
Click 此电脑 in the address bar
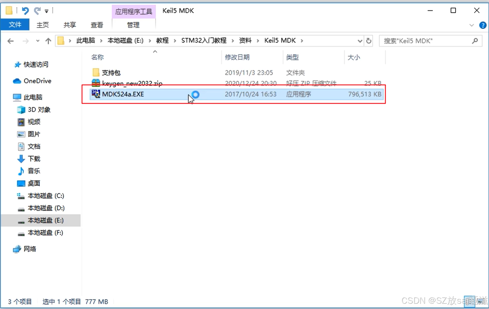point(86,40)
